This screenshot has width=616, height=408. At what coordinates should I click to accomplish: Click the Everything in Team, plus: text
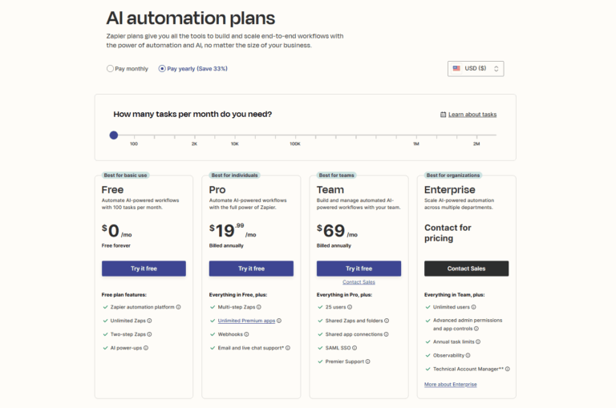click(x=454, y=295)
